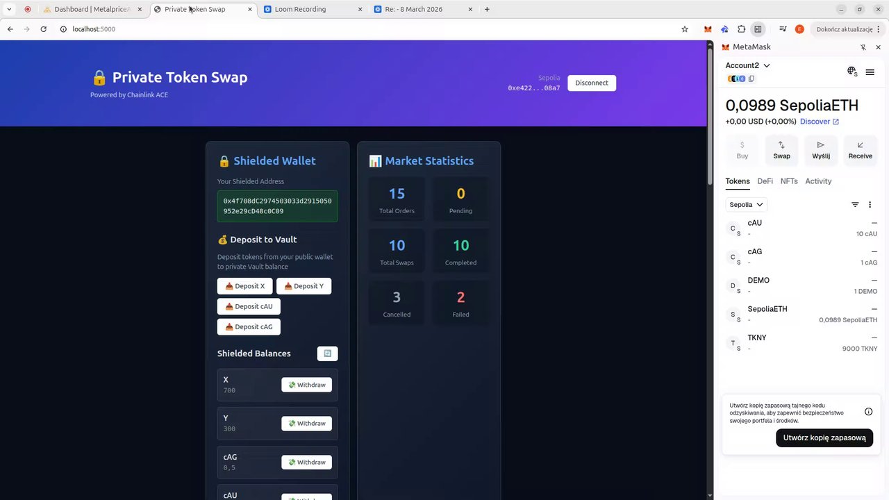Open the TKNY token row

pyautogui.click(x=801, y=343)
